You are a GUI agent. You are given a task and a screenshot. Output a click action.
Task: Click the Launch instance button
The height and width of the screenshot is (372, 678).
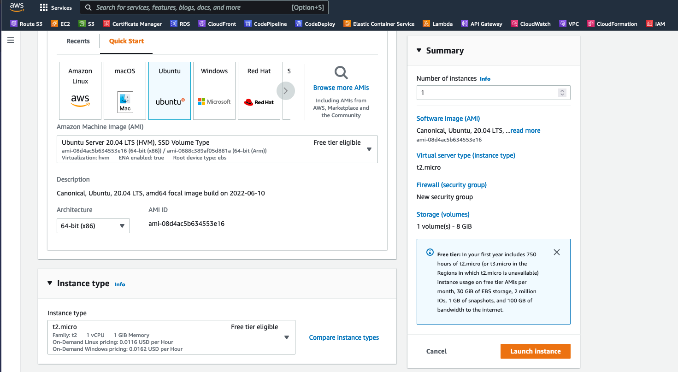coord(536,351)
